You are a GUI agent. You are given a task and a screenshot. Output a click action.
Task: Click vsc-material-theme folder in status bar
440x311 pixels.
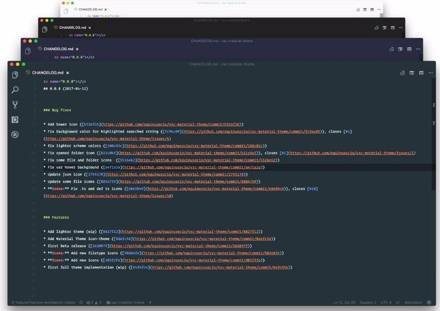click(126, 302)
